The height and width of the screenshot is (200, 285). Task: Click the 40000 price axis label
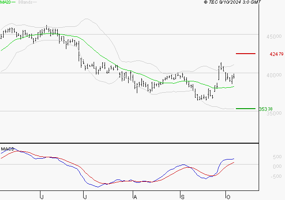[x=274, y=75]
